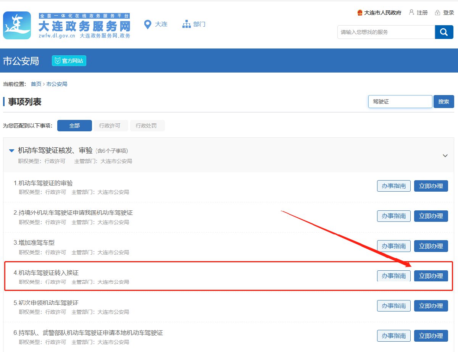Viewport: 458px width, 352px height.
Task: Click the 部门 organization chart icon
Action: point(186,24)
